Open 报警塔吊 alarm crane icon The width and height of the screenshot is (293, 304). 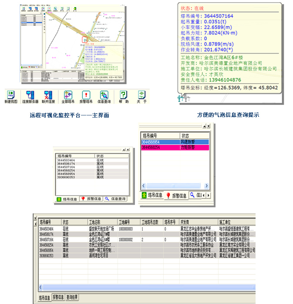pos(86,97)
